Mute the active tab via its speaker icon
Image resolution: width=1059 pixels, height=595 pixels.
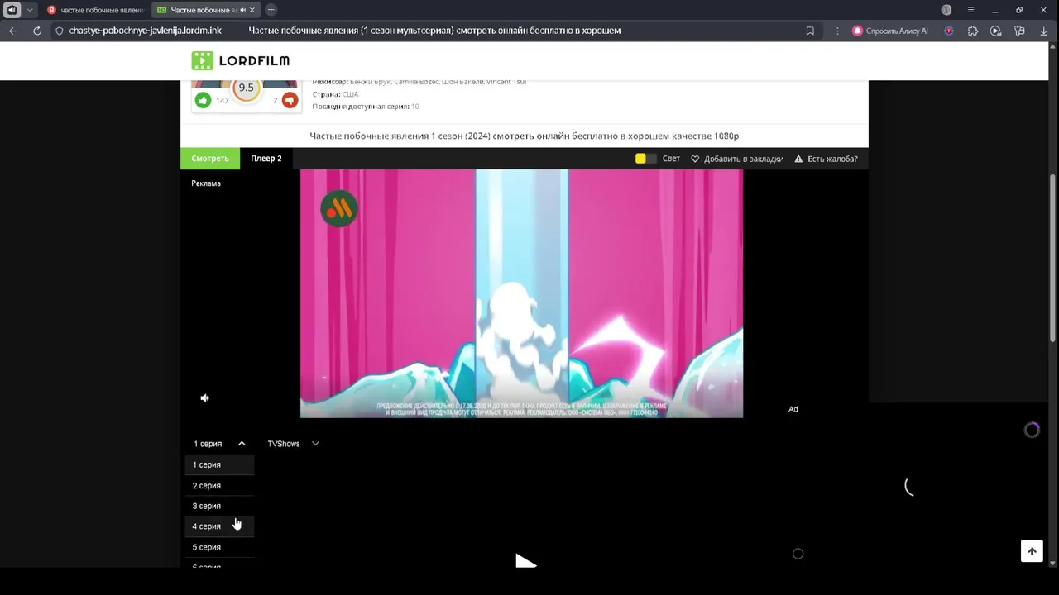tap(242, 10)
